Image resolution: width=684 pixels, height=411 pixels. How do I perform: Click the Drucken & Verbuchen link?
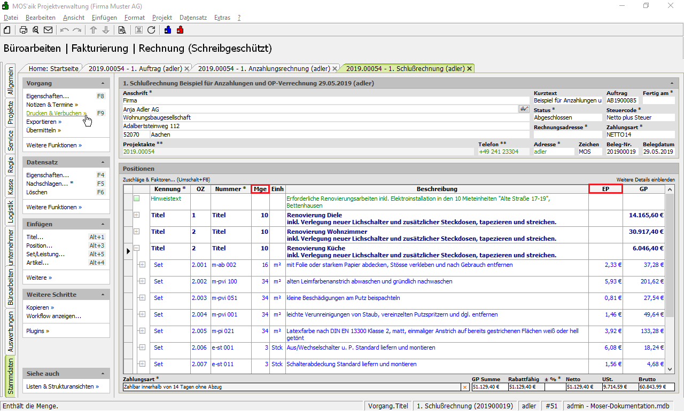click(x=54, y=113)
